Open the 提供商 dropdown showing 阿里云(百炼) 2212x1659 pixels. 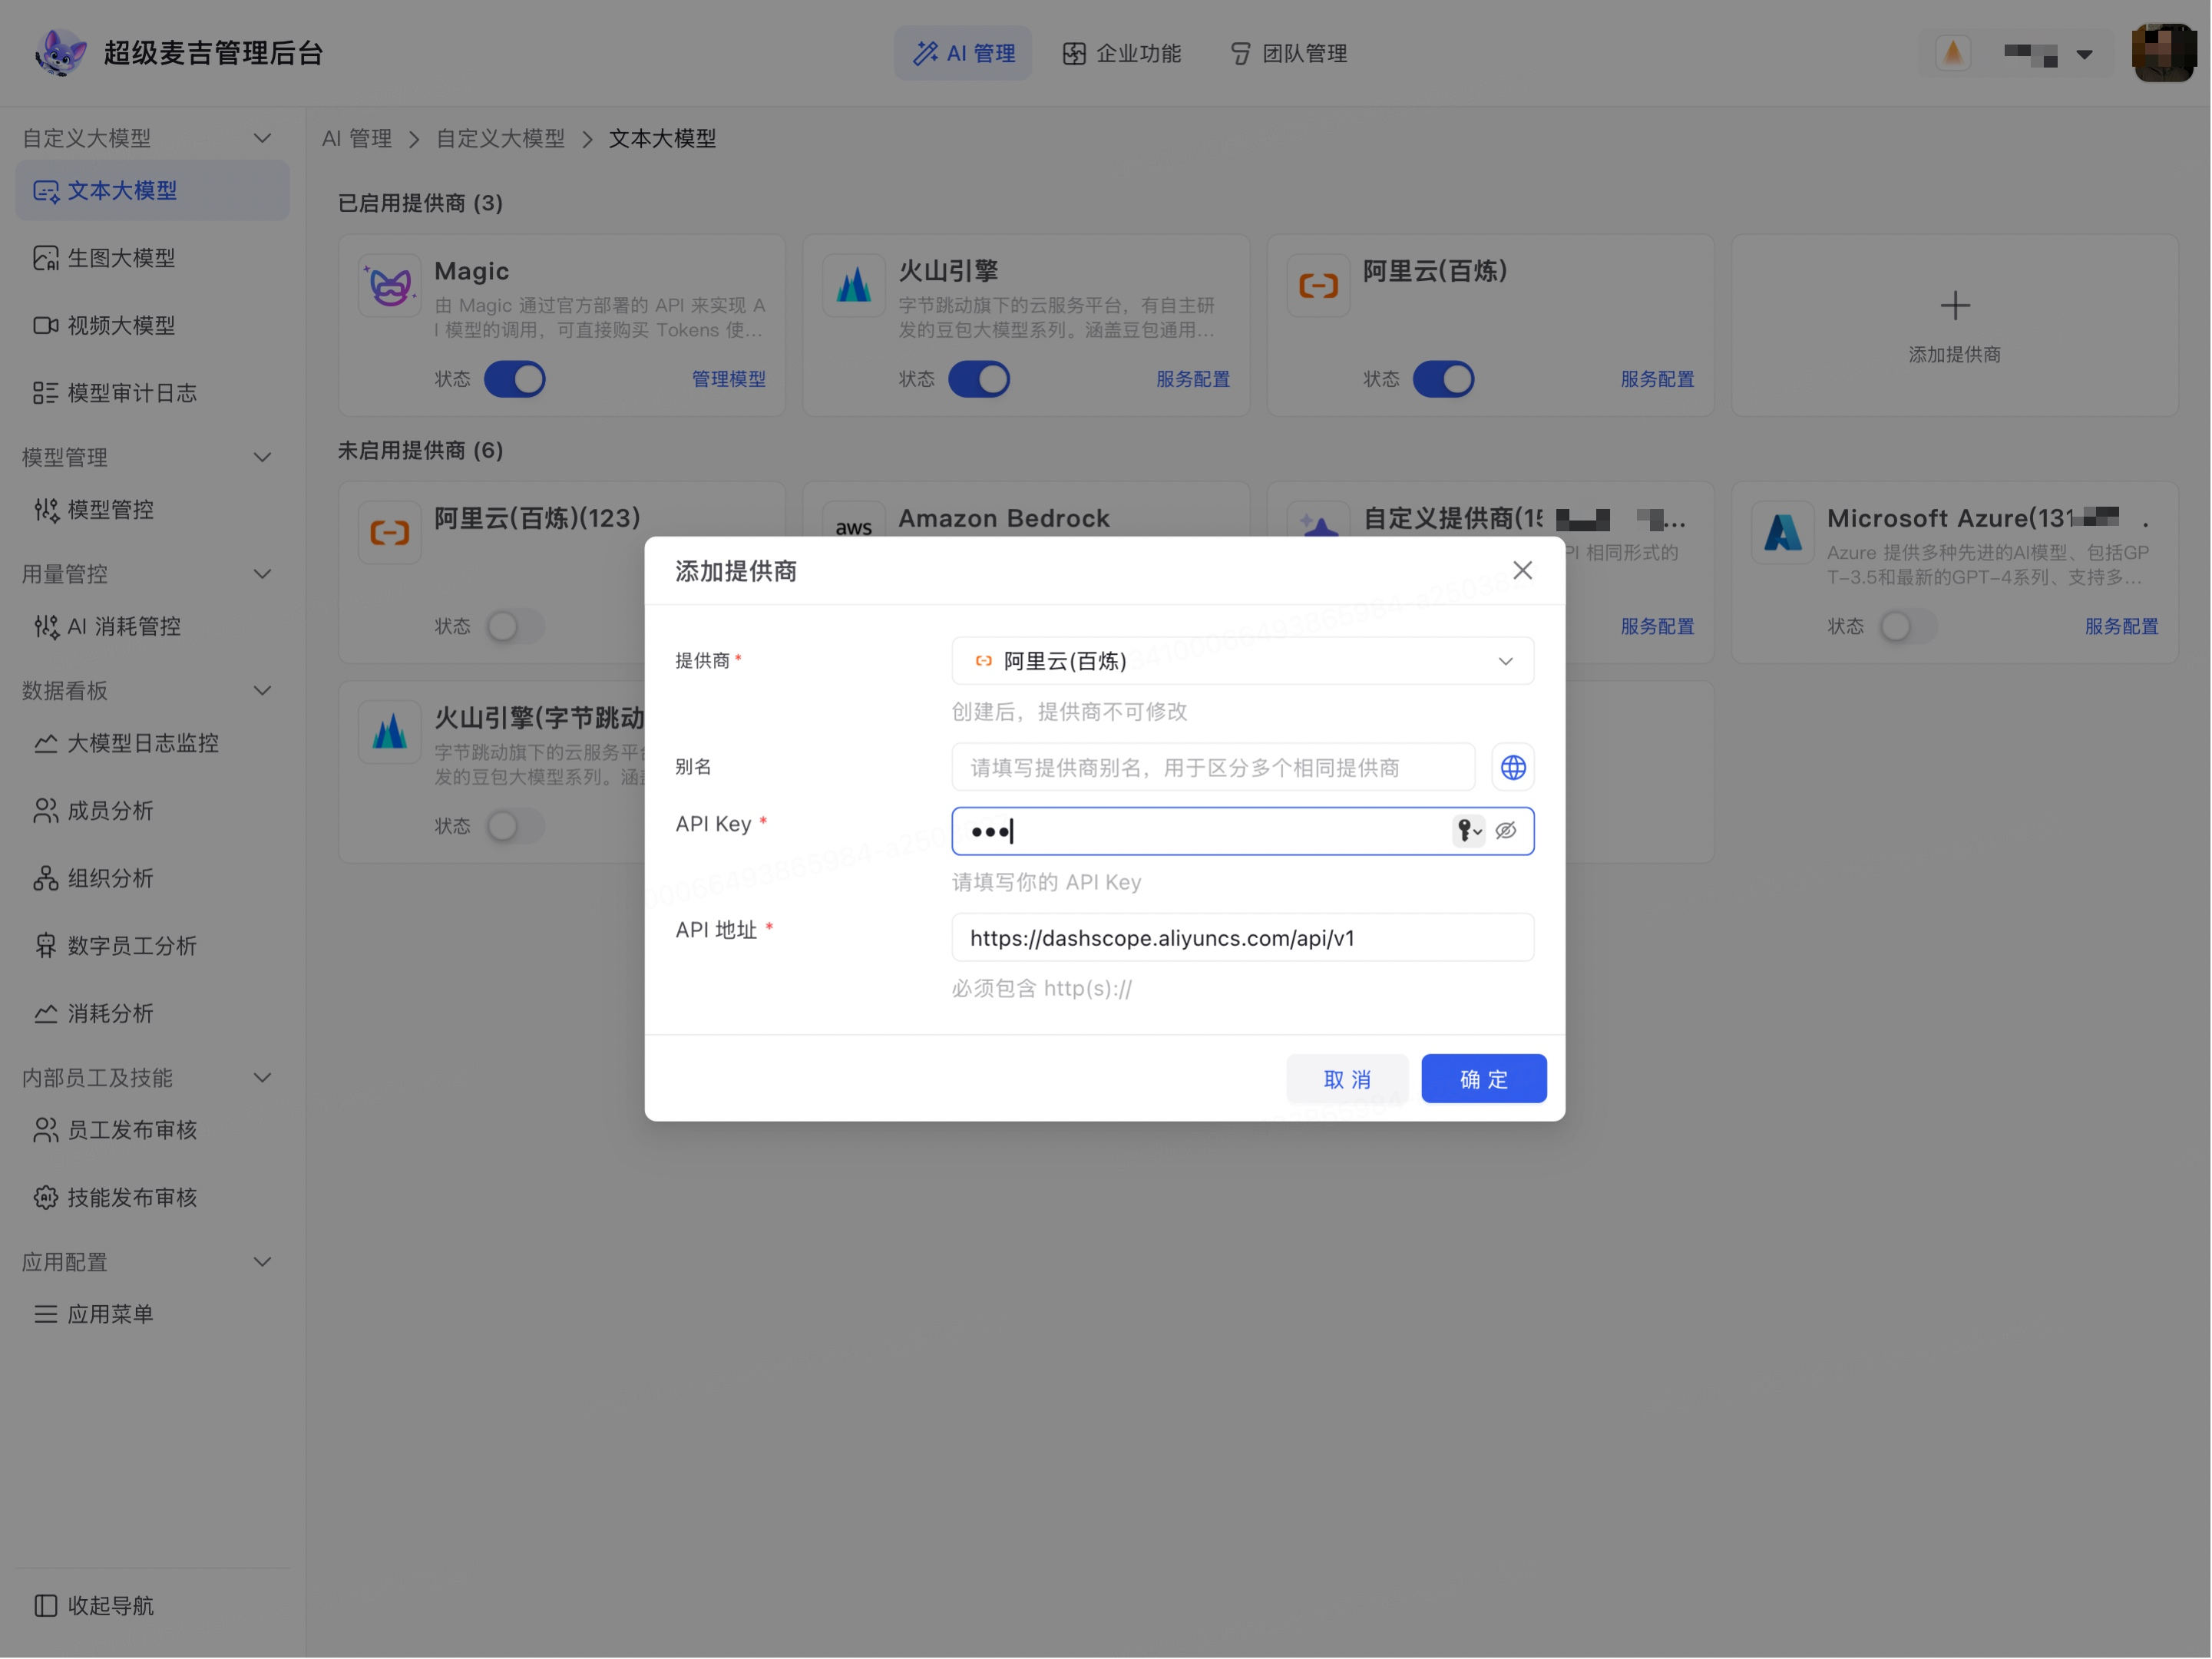pyautogui.click(x=1242, y=661)
